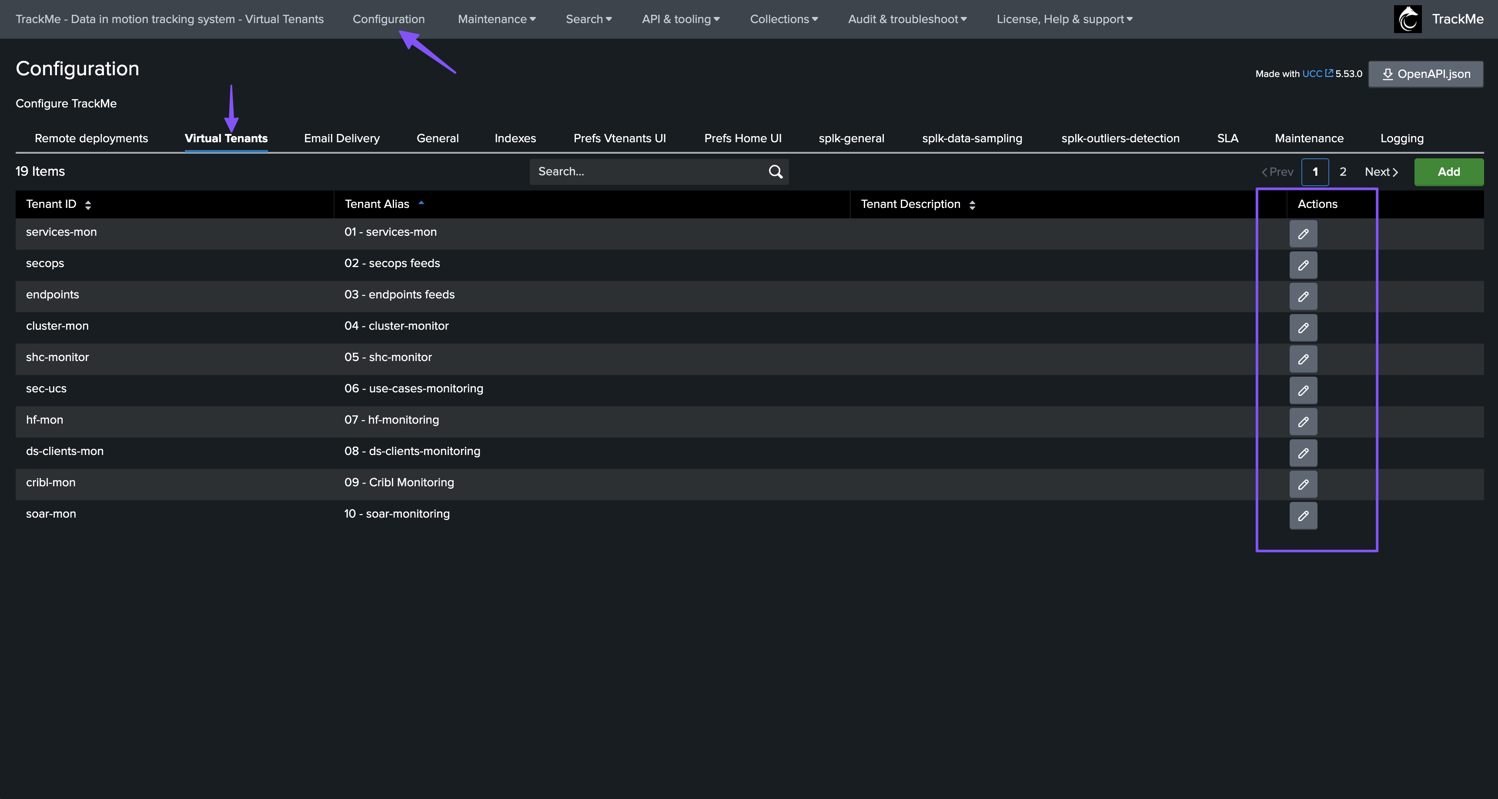Open Audit & troubleshoot dropdown
Image resolution: width=1498 pixels, height=799 pixels.
click(x=906, y=19)
